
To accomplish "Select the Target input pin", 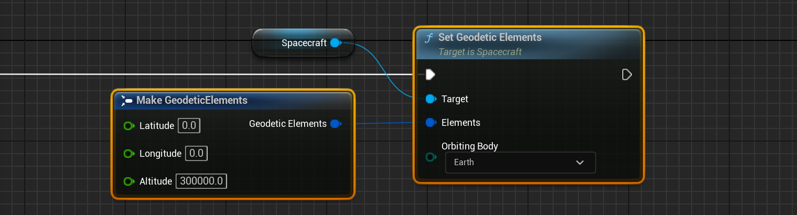I will click(431, 99).
